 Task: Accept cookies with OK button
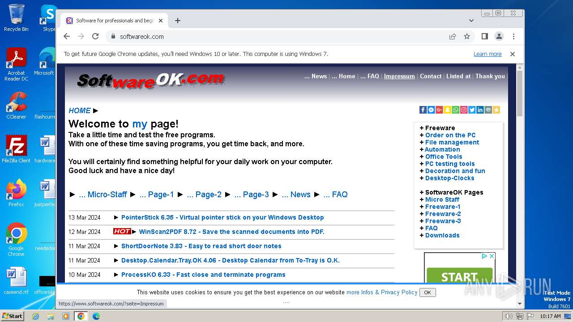428,292
